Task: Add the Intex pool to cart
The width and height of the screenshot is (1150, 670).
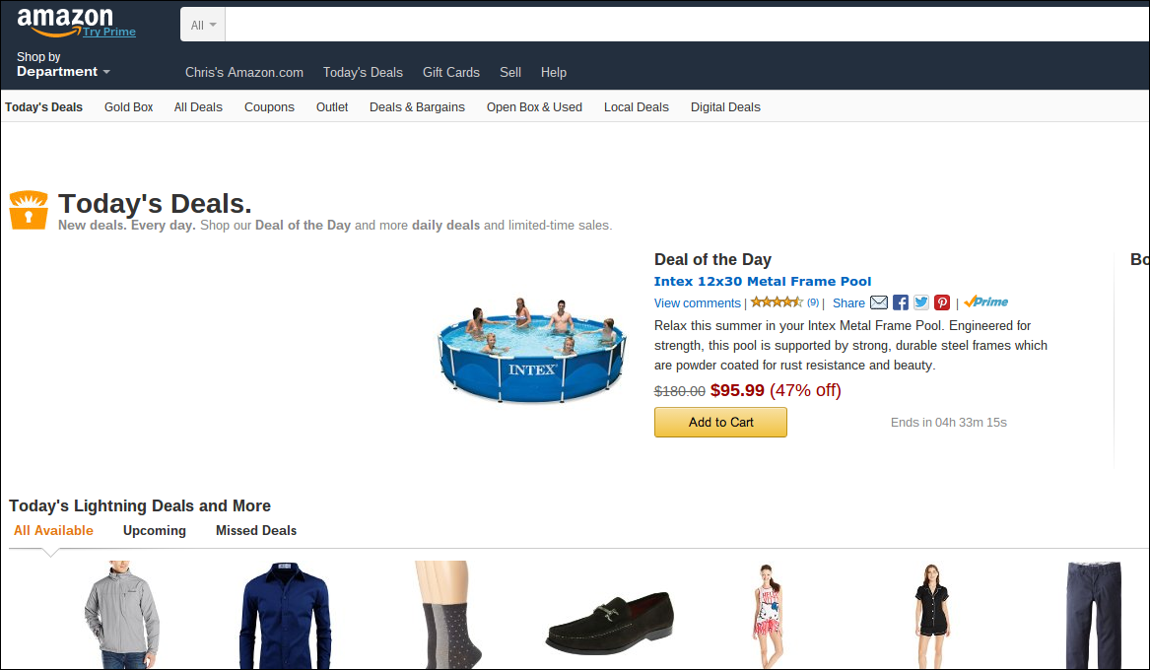Action: [720, 422]
